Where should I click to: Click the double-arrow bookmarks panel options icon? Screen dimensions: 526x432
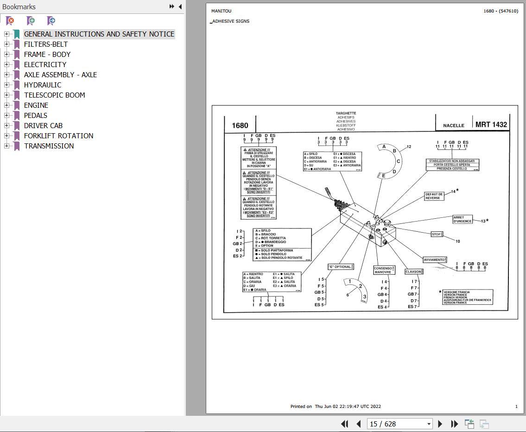(172, 6)
